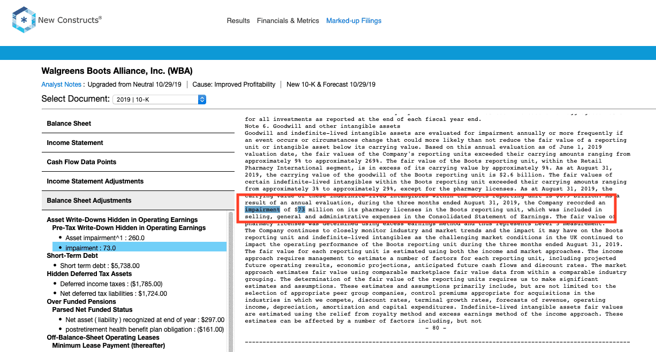Click highlighted '73' value in filing text

301,210
